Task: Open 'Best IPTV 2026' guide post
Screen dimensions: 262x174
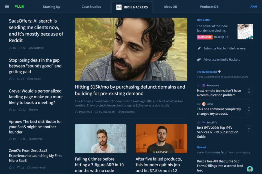Action: point(217,132)
